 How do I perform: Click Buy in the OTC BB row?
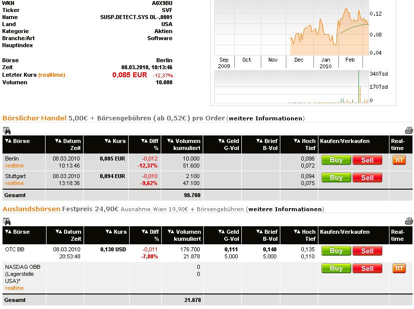pyautogui.click(x=336, y=251)
